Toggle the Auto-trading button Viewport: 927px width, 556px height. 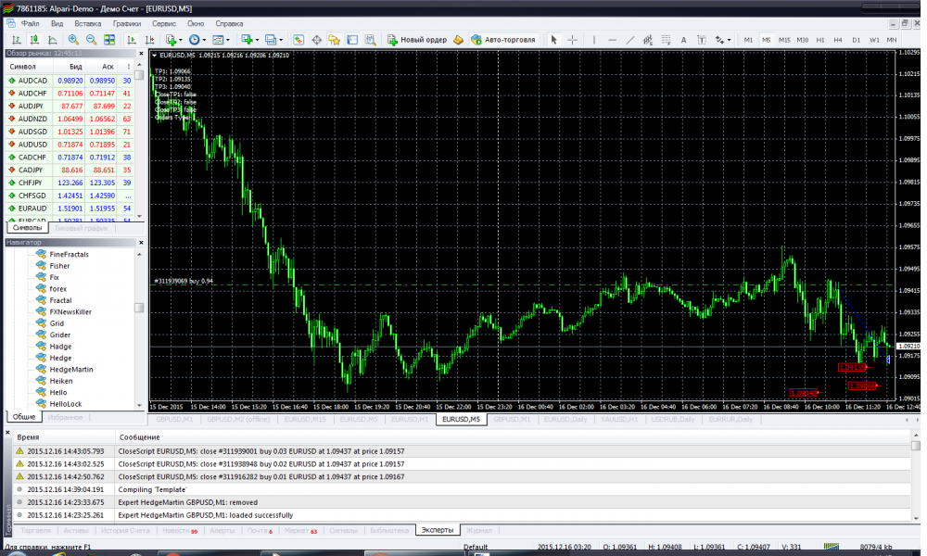[503, 40]
